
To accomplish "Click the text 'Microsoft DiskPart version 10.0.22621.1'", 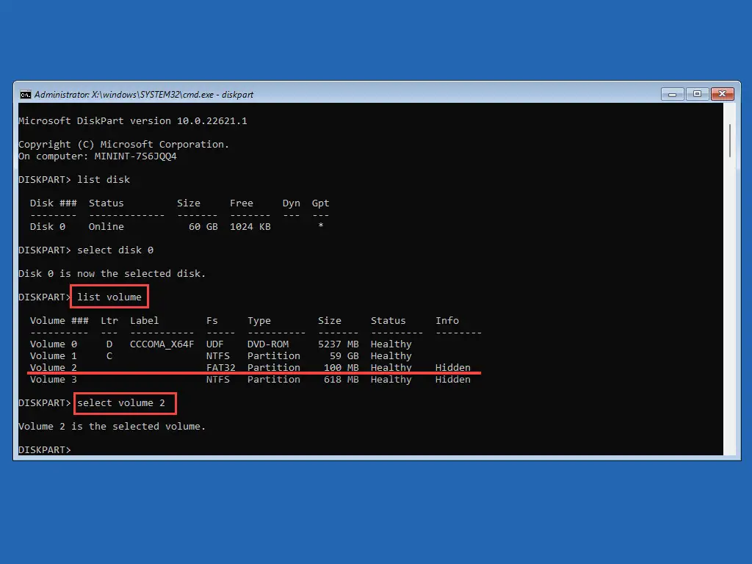I will click(133, 121).
